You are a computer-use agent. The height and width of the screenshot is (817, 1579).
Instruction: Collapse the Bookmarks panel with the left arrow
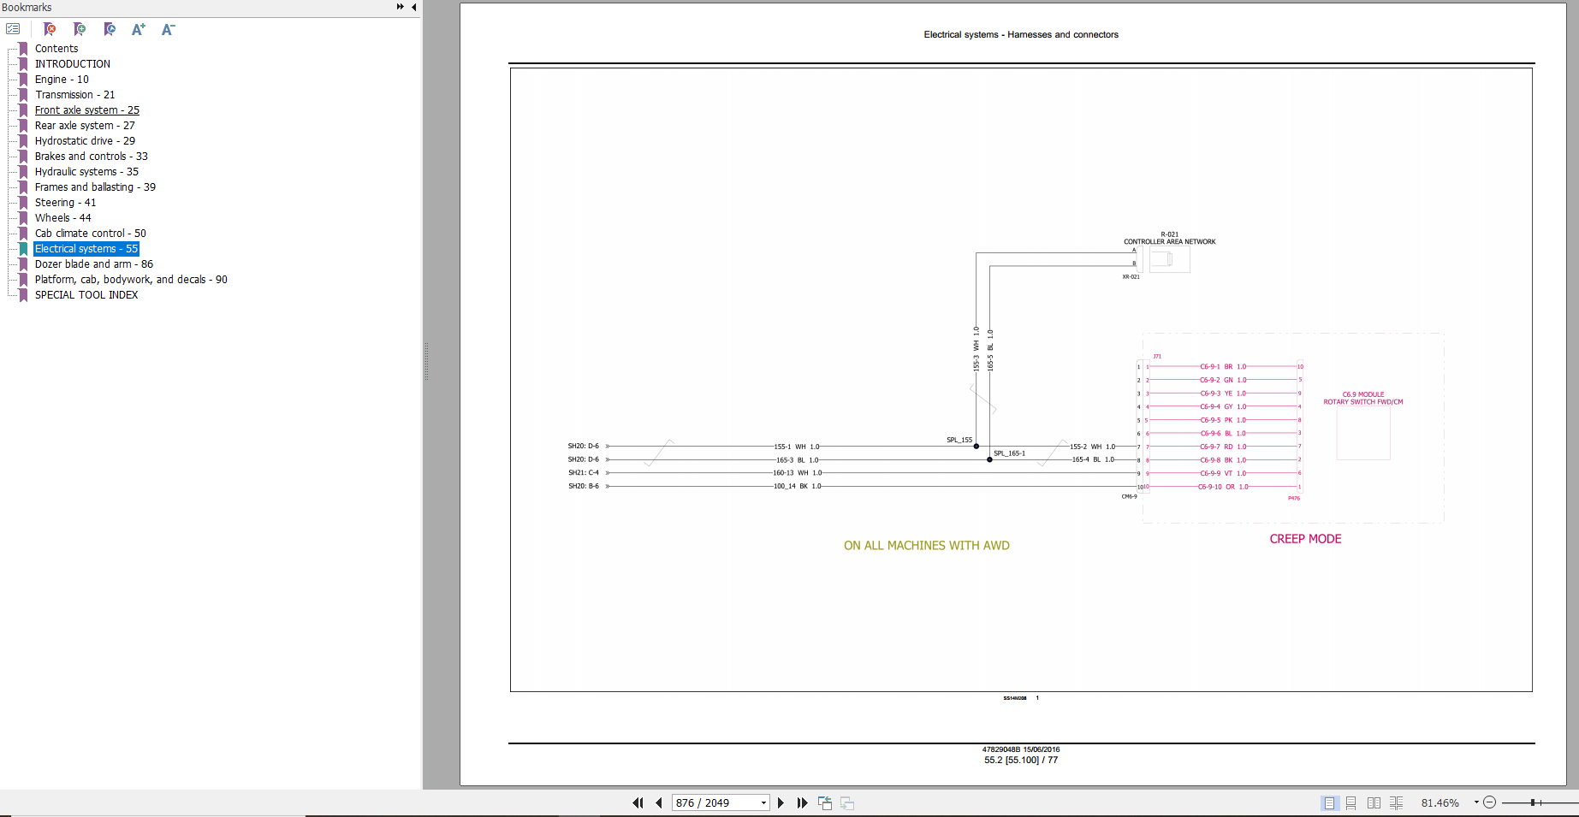pyautogui.click(x=414, y=7)
